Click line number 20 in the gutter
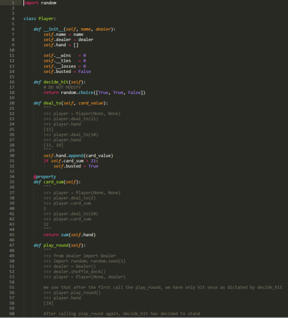 12,103
